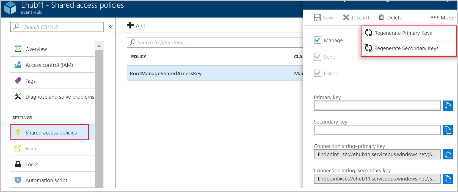The width and height of the screenshot is (458, 192).
Task: Click the magnifier icon in sidebar search
Action: (16, 27)
